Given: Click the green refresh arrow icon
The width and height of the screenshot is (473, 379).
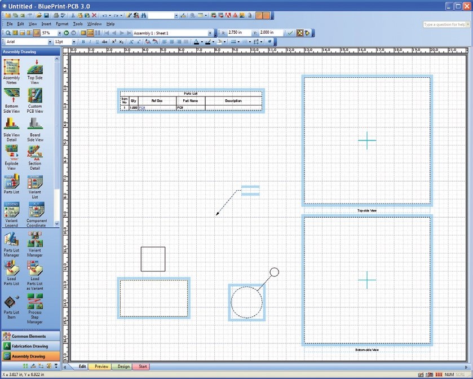Looking at the screenshot, I should coord(66,33).
